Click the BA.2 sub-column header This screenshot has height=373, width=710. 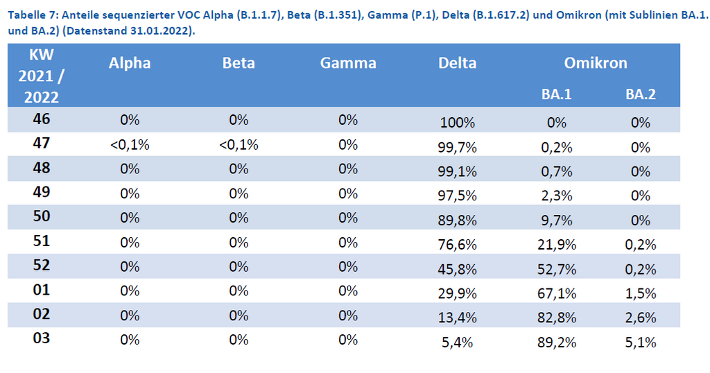641,94
